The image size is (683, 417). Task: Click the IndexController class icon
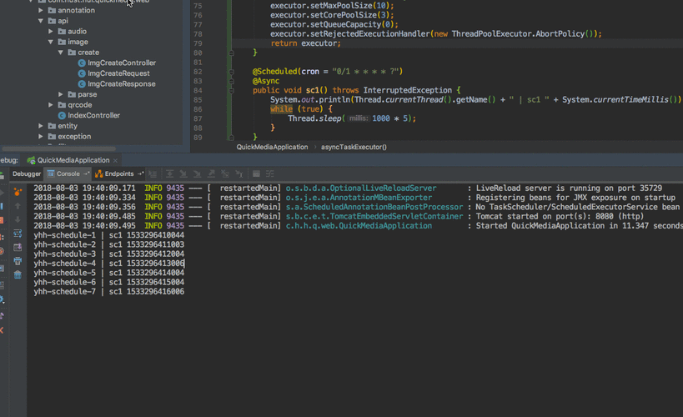(x=62, y=115)
